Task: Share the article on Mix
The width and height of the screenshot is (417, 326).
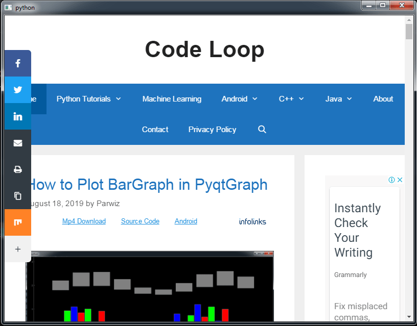Action: [x=18, y=222]
